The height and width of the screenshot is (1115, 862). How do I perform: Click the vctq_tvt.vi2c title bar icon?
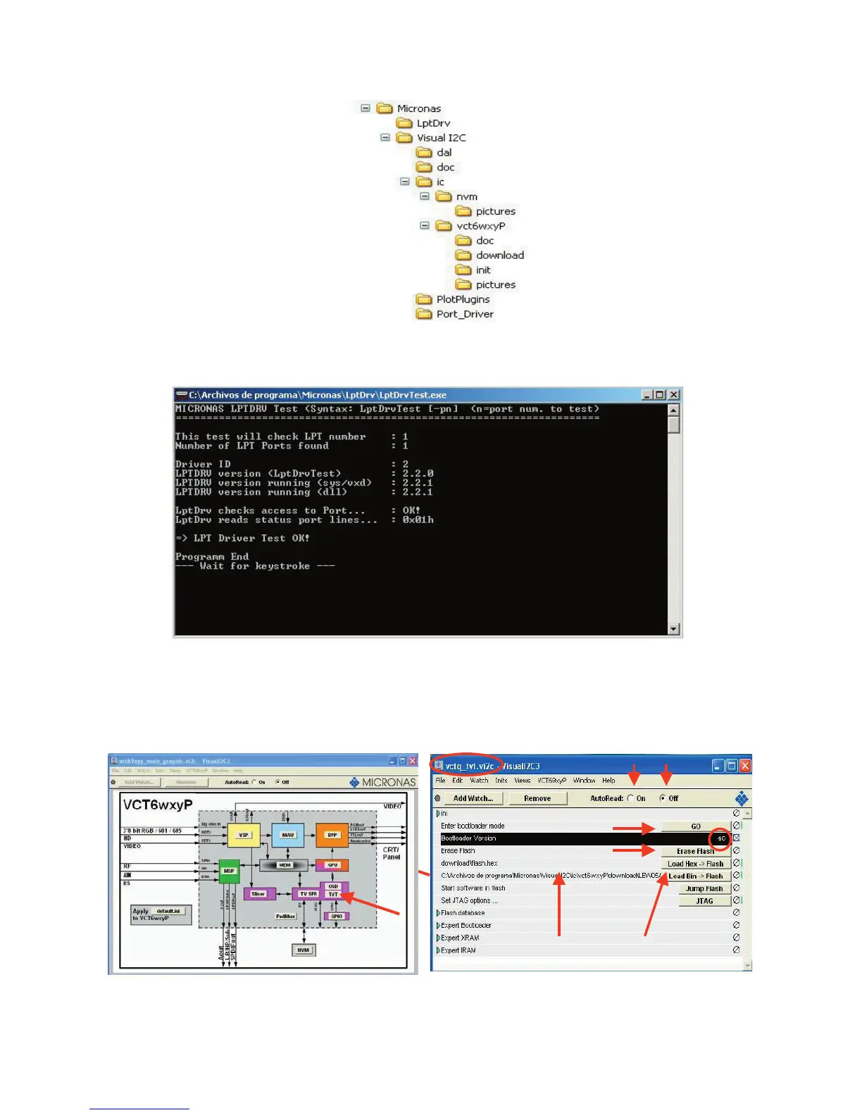[438, 766]
